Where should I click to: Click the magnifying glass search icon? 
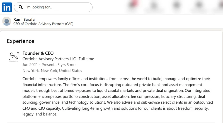tap(21, 7)
